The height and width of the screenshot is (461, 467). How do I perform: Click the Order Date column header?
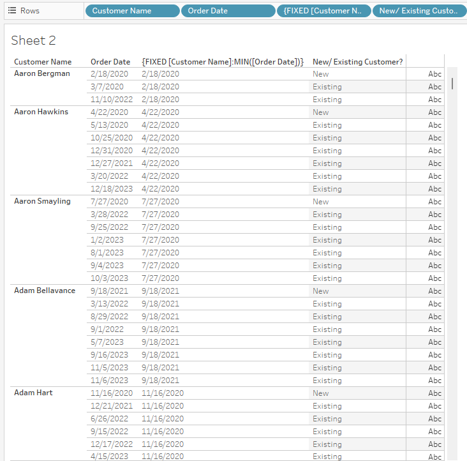point(110,62)
